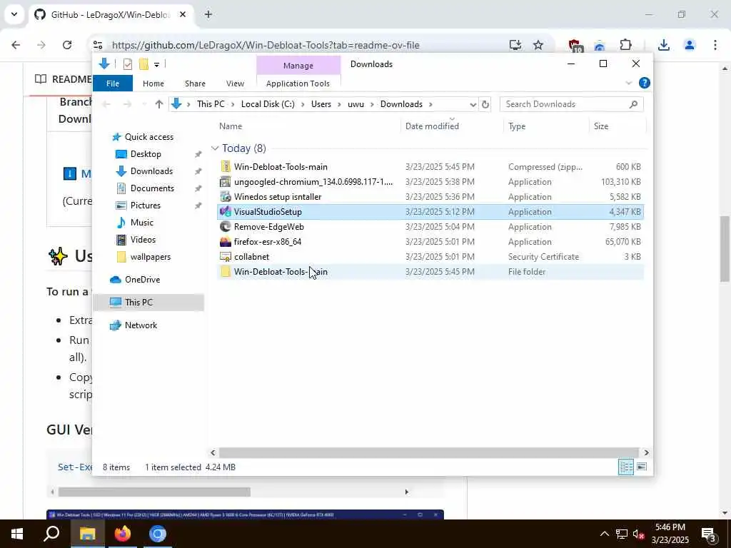731x548 pixels.
Task: Open Chrome downloads icon
Action: pyautogui.click(x=664, y=45)
